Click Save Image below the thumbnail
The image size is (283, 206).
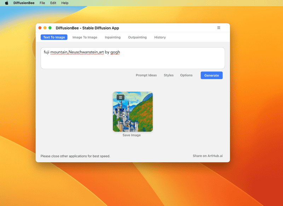pyautogui.click(x=132, y=135)
